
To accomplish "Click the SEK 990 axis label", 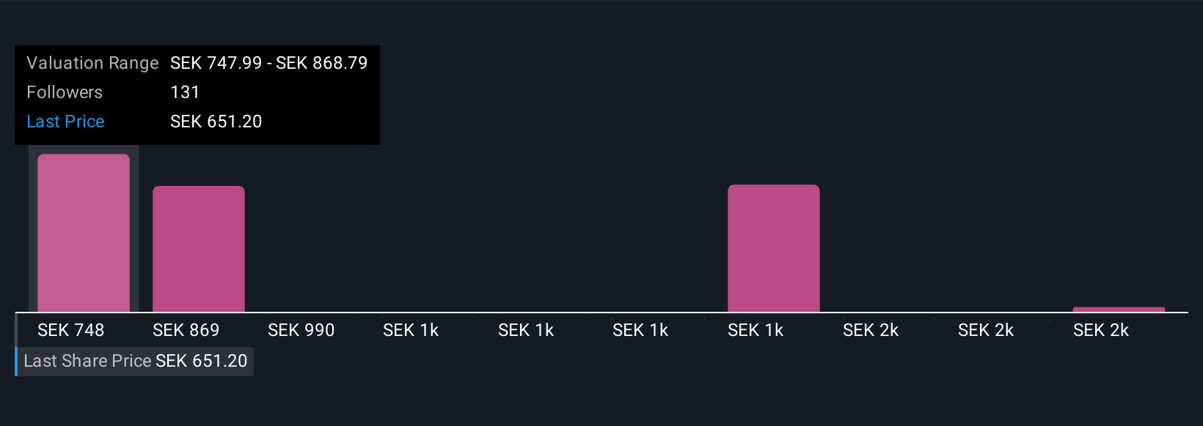I will (x=301, y=330).
